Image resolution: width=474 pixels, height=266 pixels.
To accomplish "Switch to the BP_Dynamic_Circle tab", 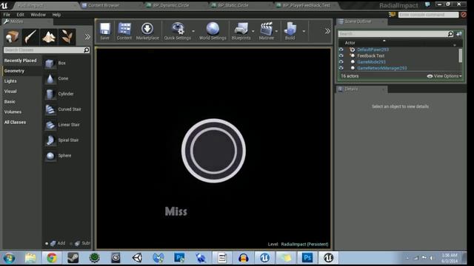I will [x=171, y=5].
